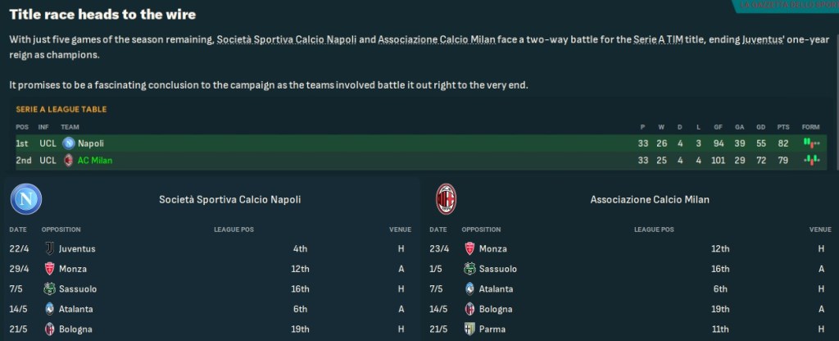839x341 pixels.
Task: Open the large AC Milan crest above its fixtures
Action: (x=446, y=199)
